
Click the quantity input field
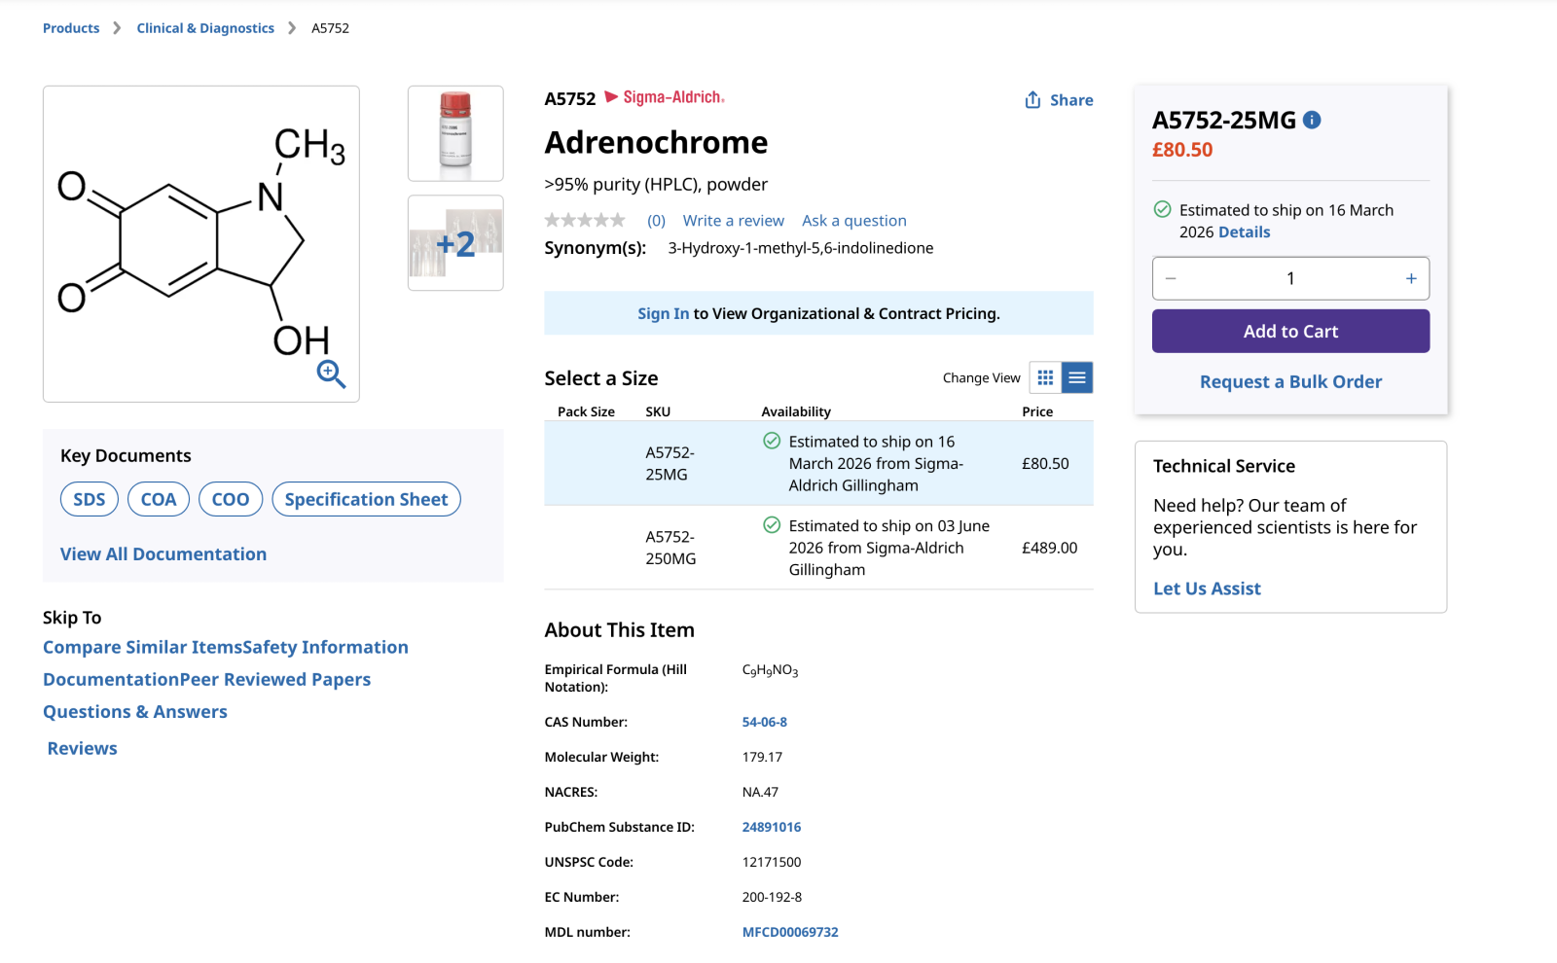click(1290, 278)
